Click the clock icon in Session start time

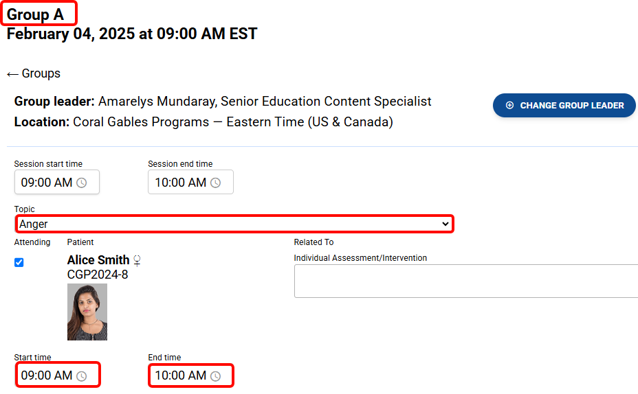click(x=82, y=183)
